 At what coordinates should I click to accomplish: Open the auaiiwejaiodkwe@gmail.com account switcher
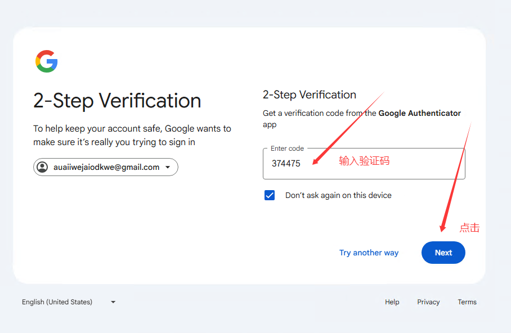pos(106,167)
